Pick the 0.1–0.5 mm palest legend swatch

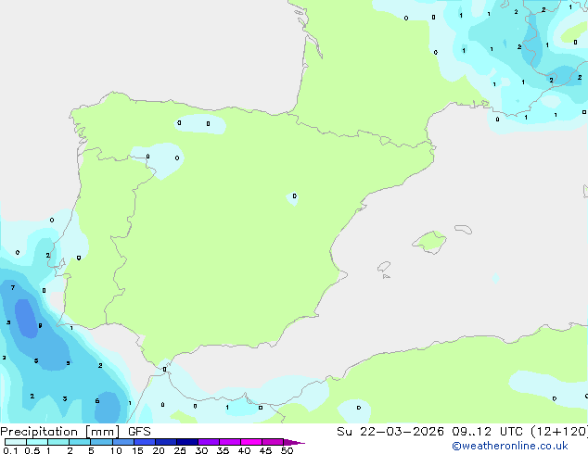coord(16,442)
